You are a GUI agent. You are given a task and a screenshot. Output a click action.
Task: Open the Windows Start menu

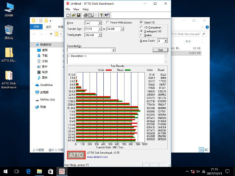[5, 171]
